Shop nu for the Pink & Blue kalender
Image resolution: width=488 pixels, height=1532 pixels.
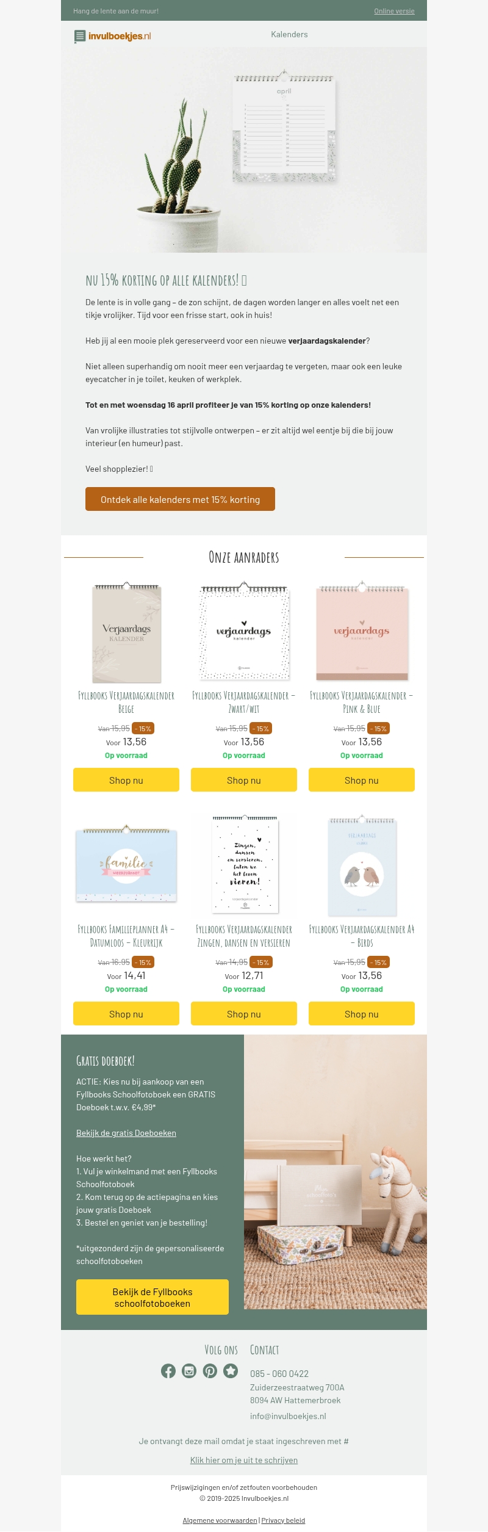[x=362, y=780]
